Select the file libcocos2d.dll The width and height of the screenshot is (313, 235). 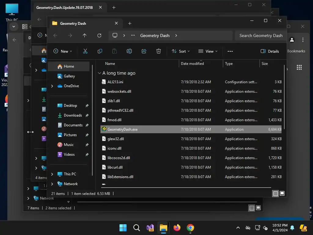(x=191, y=158)
